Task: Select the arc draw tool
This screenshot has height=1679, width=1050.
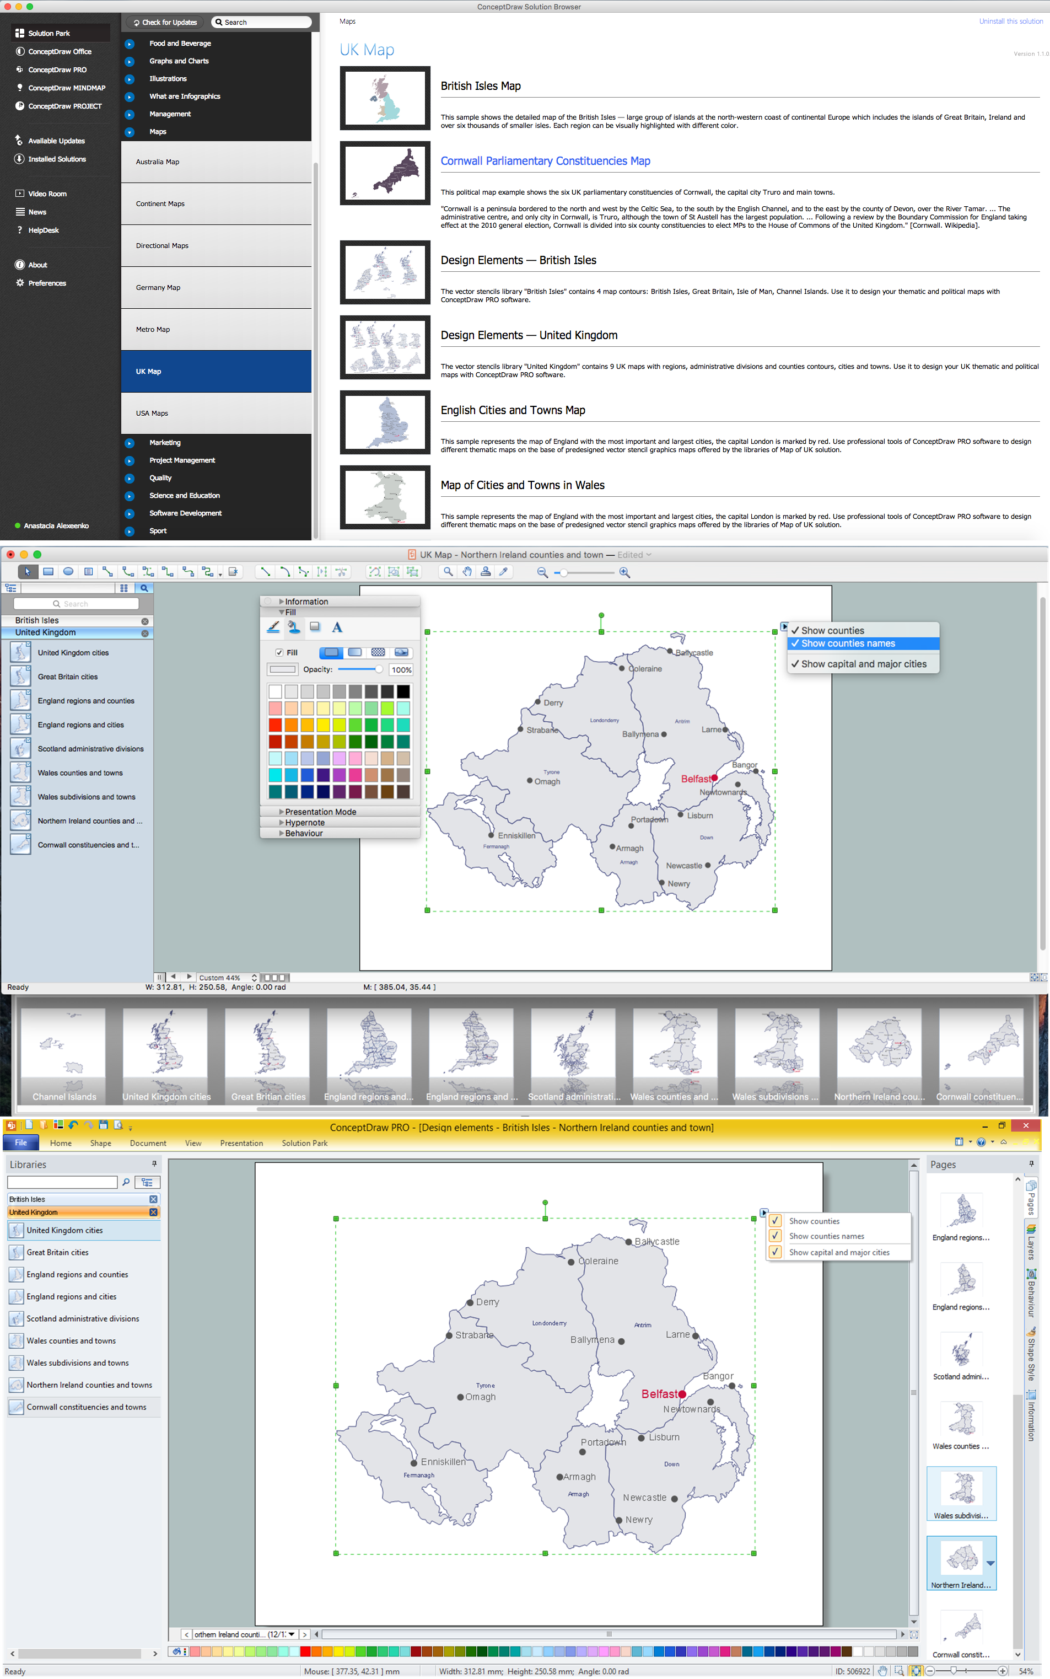Action: click(285, 572)
